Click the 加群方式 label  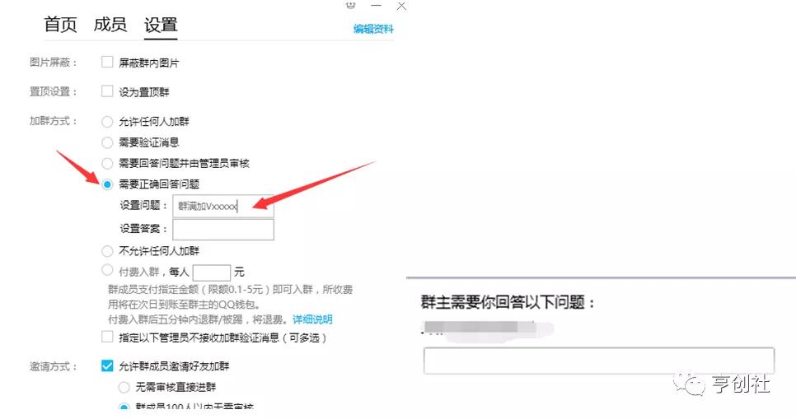point(53,121)
